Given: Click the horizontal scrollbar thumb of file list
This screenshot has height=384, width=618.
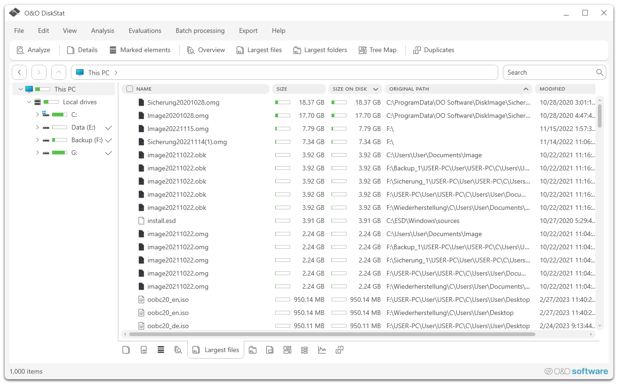Looking at the screenshot, I should point(332,334).
